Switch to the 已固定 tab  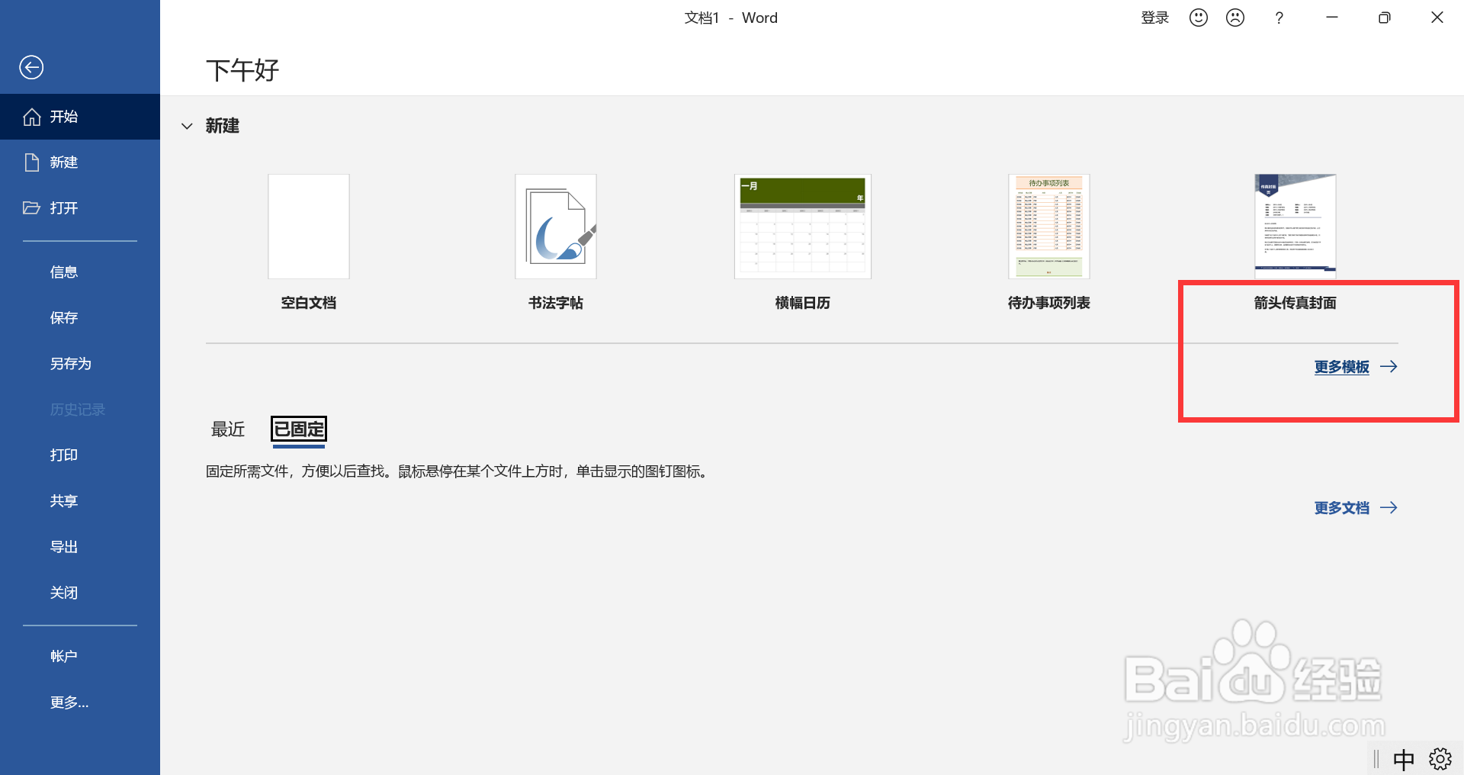tap(299, 429)
